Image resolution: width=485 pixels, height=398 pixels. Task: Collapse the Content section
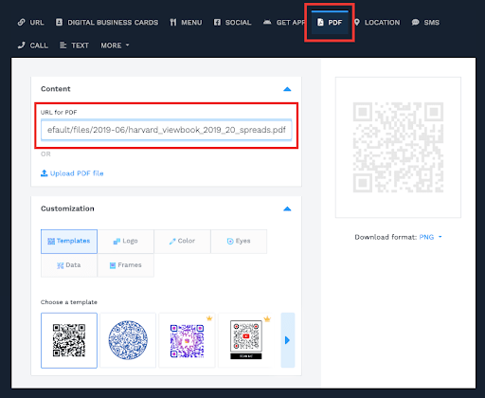pos(287,89)
